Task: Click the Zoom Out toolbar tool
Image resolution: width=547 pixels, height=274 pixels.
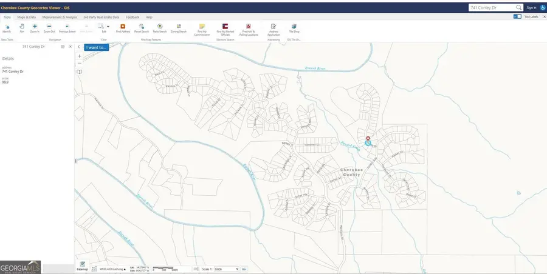Action: point(49,28)
